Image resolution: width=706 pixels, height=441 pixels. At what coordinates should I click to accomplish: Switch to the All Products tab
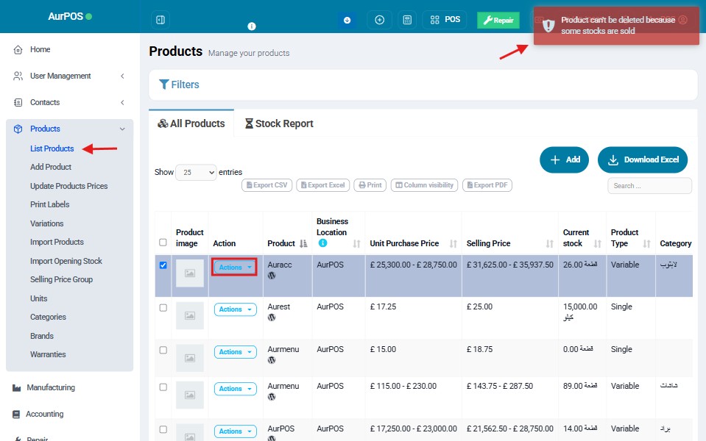click(191, 123)
